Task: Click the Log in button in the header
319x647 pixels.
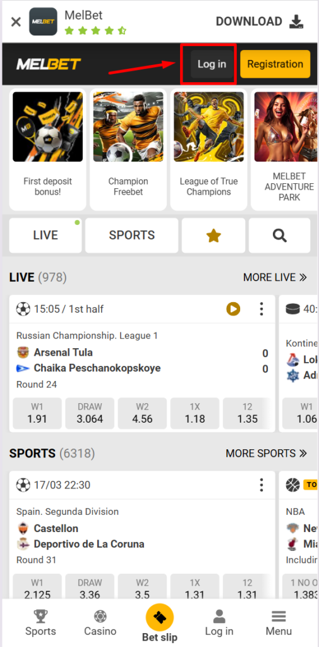Action: tap(212, 64)
